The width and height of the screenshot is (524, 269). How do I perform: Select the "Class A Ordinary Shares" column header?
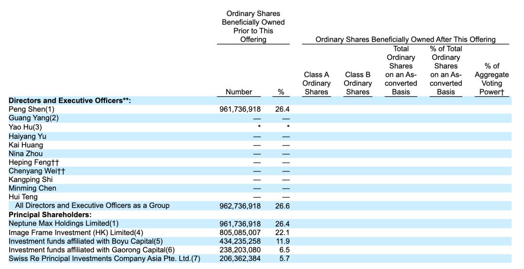click(316, 84)
